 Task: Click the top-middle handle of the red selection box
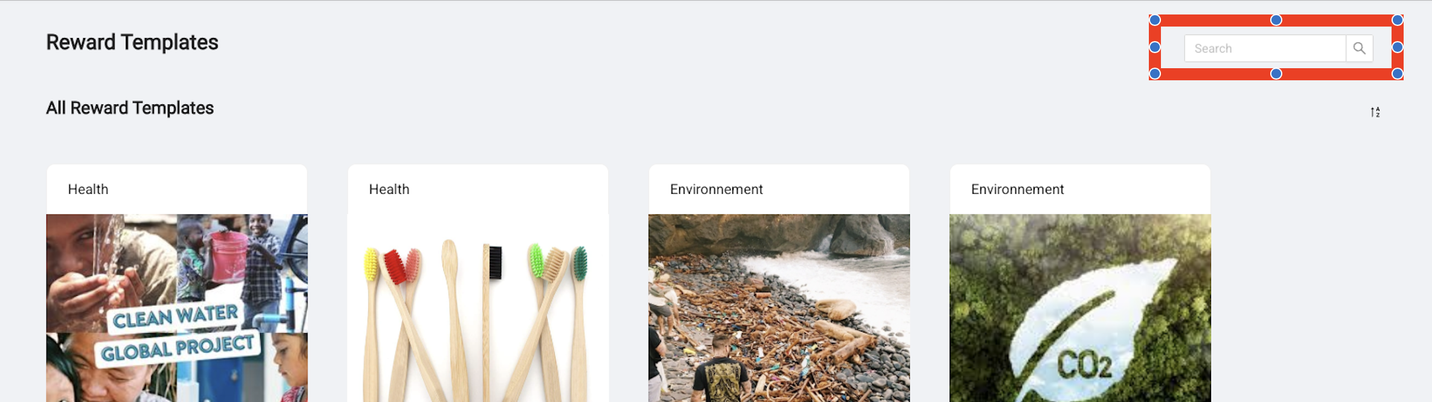[x=1276, y=20]
